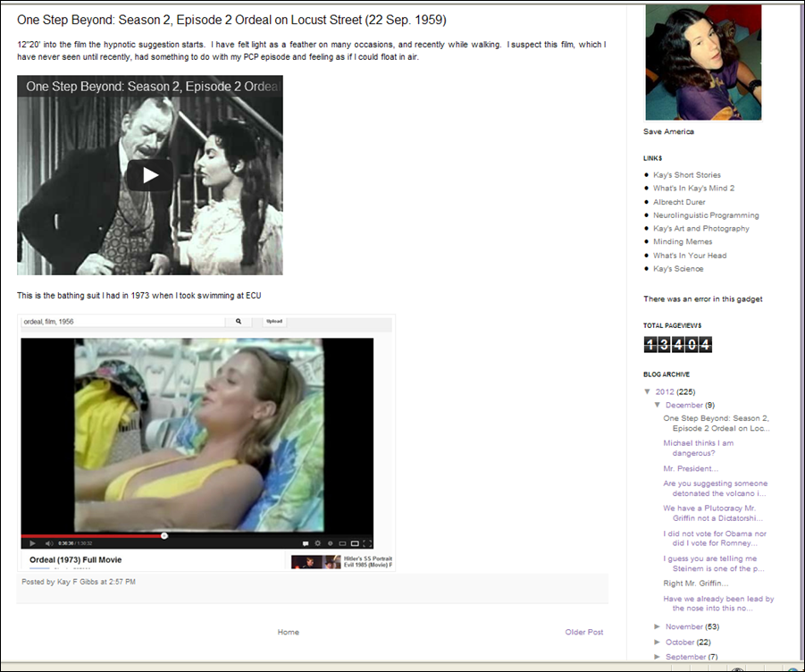The width and height of the screenshot is (805, 672).
Task: Click the 'ordeal, film, 1956' search field
Action: click(x=123, y=322)
